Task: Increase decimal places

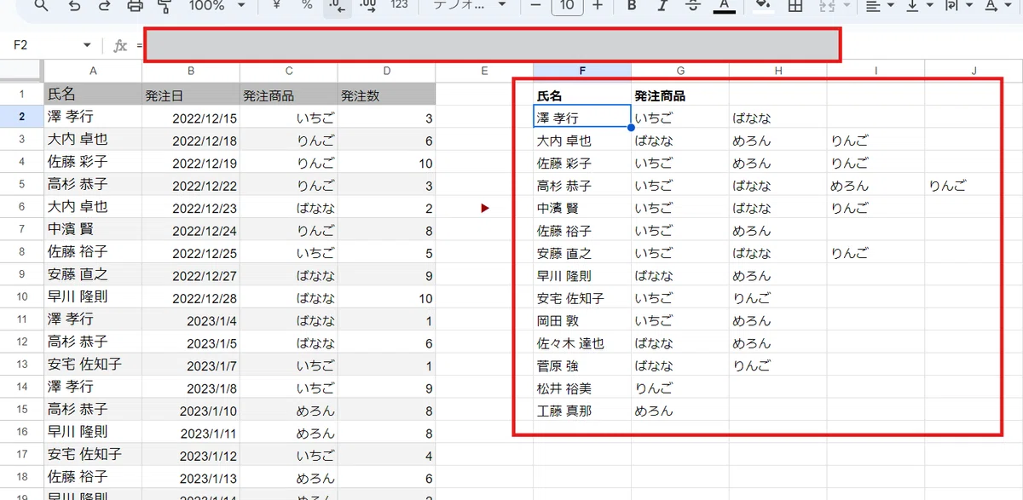Action: point(368,5)
